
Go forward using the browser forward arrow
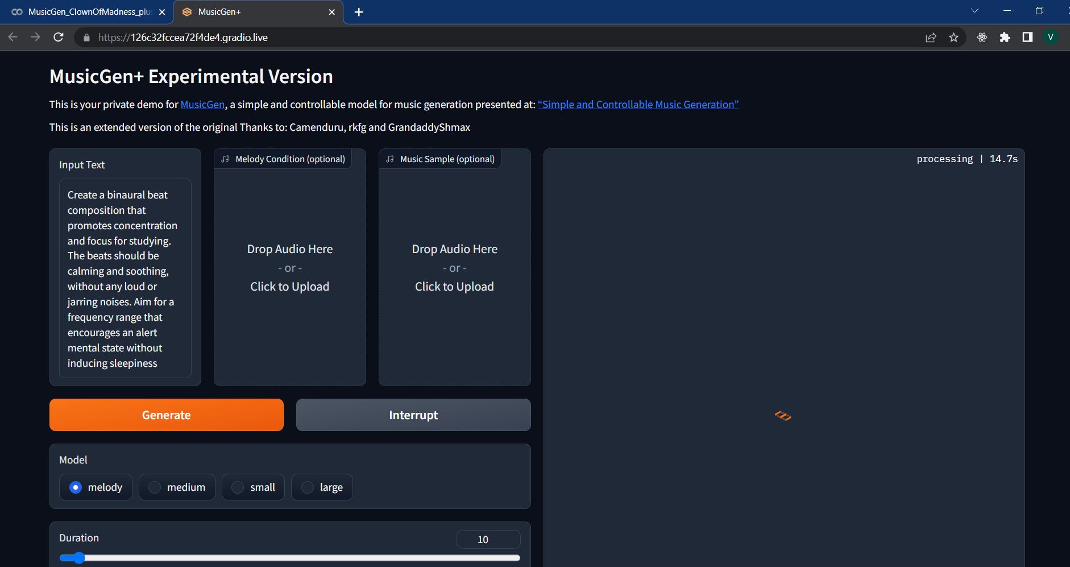(35, 37)
